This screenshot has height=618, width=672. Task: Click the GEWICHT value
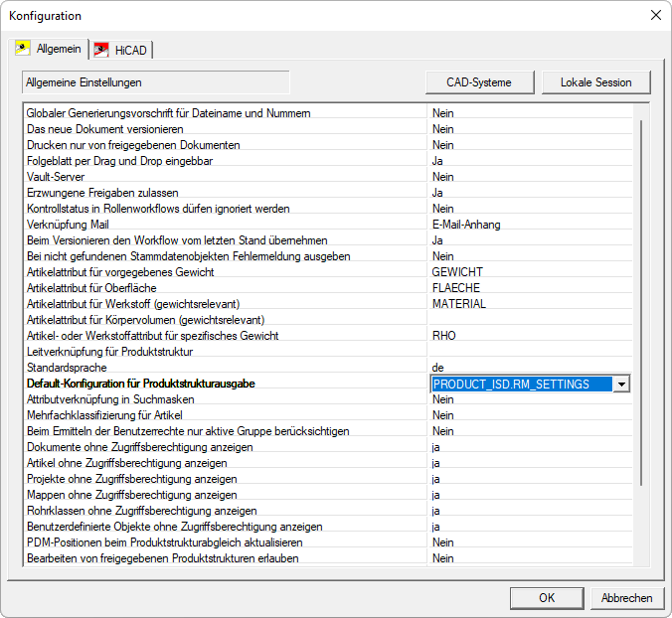coord(457,272)
